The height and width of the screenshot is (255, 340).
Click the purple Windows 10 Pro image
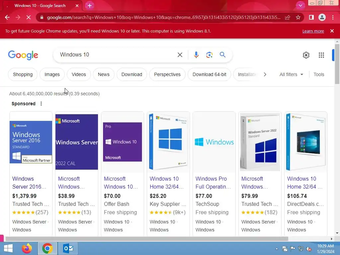coord(123,142)
